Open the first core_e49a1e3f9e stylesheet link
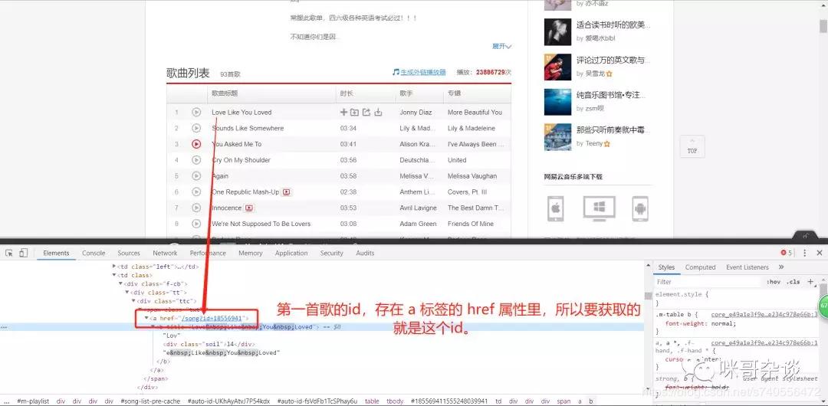 click(x=764, y=314)
